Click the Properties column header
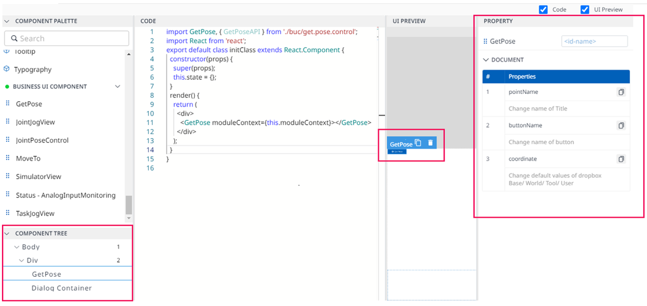The image size is (647, 306). (x=522, y=77)
